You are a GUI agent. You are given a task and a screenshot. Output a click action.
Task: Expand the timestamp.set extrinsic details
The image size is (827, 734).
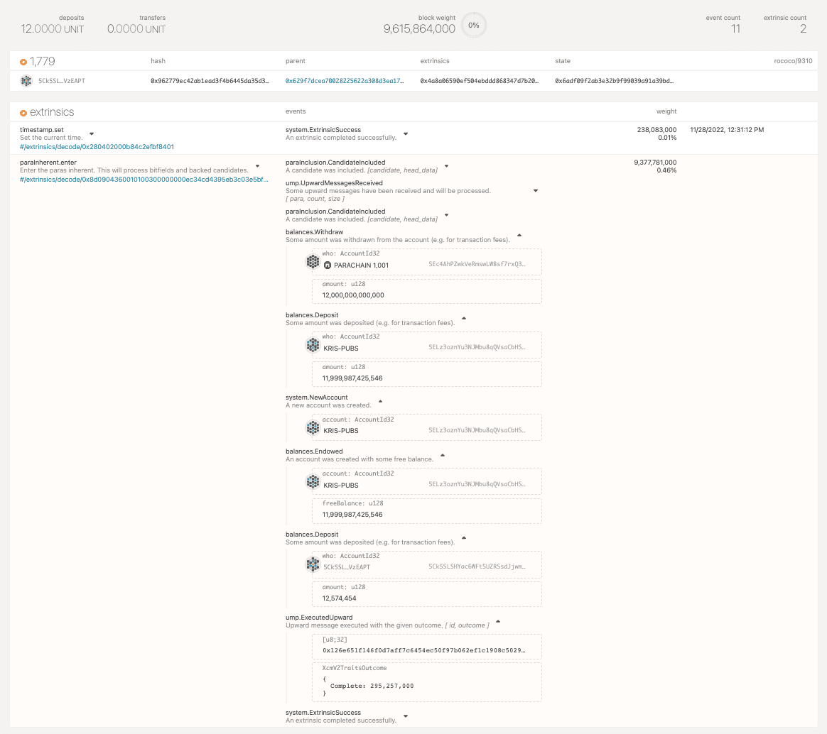coord(92,133)
